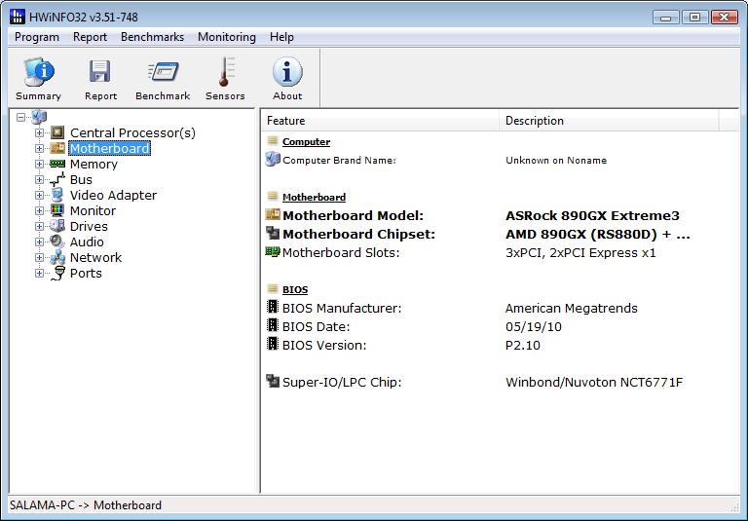Viewport: 748px width, 521px height.
Task: Click the About info icon
Action: click(287, 72)
